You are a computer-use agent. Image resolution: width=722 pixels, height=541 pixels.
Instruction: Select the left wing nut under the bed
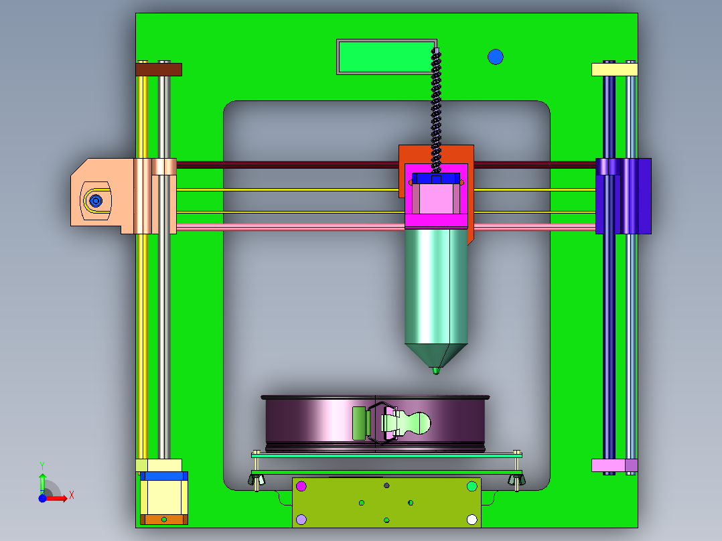coord(257,480)
